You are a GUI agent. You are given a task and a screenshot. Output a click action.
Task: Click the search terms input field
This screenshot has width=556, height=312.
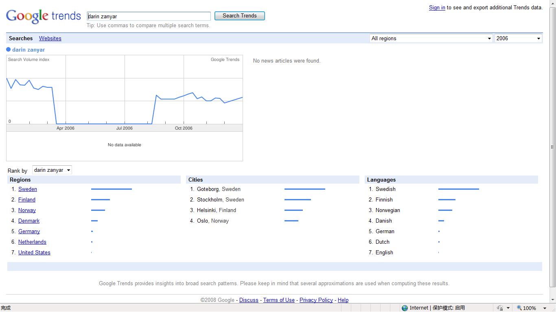coord(149,16)
